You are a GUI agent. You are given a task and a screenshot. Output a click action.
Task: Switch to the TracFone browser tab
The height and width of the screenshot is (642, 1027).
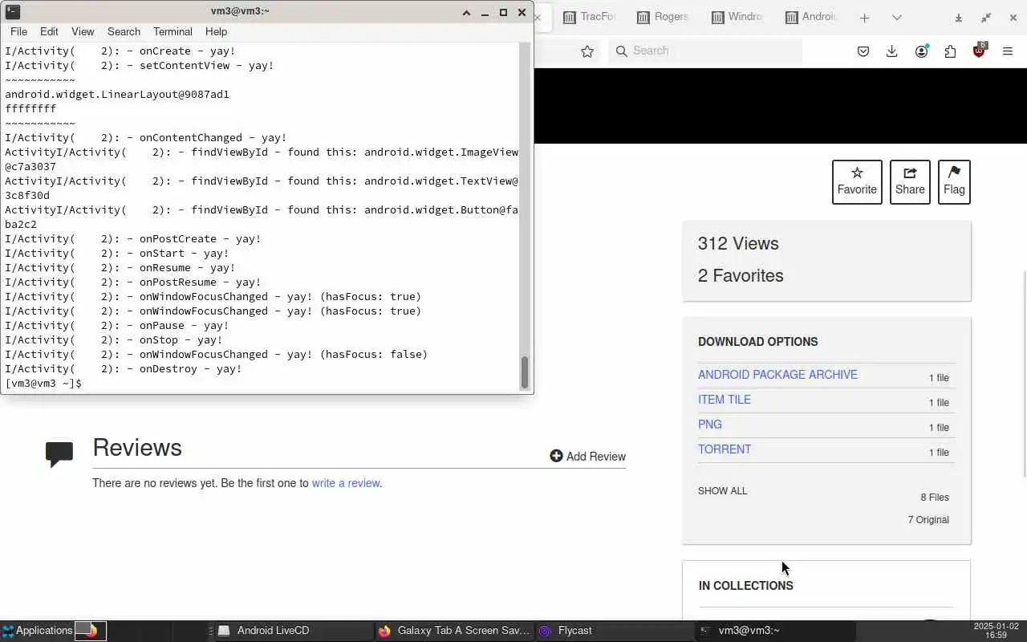(x=590, y=17)
